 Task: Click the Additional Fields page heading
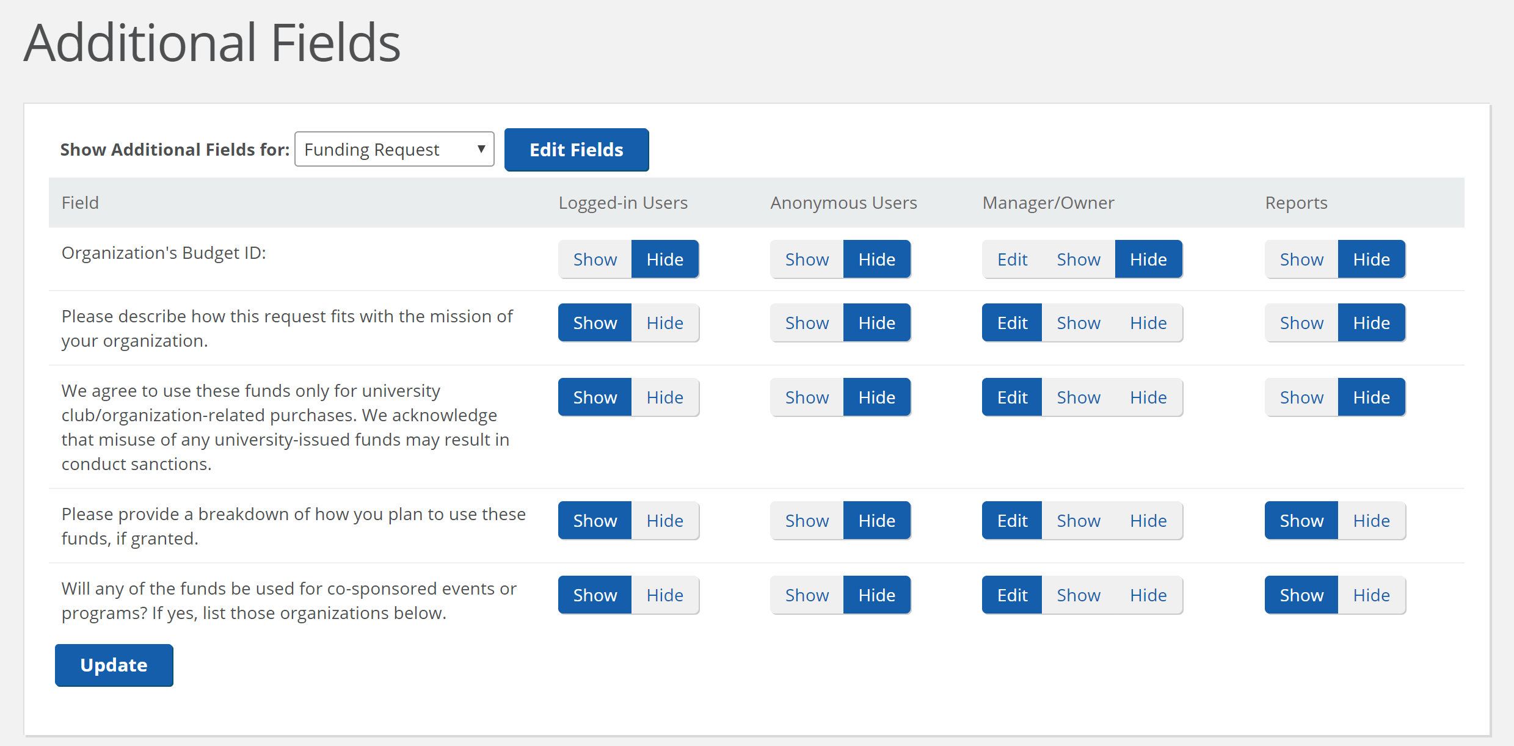pyautogui.click(x=212, y=43)
